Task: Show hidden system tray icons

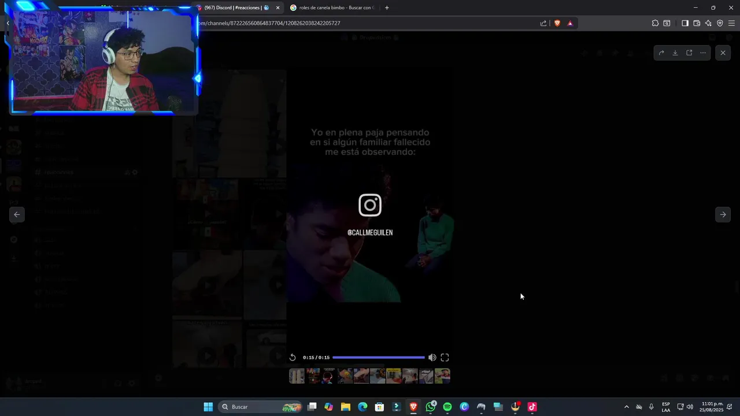Action: pyautogui.click(x=626, y=407)
